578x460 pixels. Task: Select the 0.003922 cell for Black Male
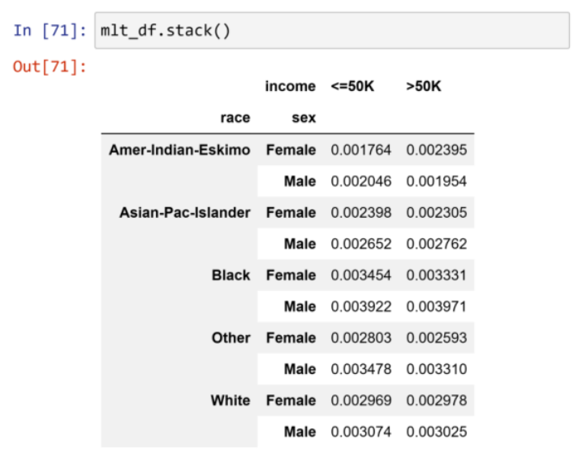click(x=360, y=306)
